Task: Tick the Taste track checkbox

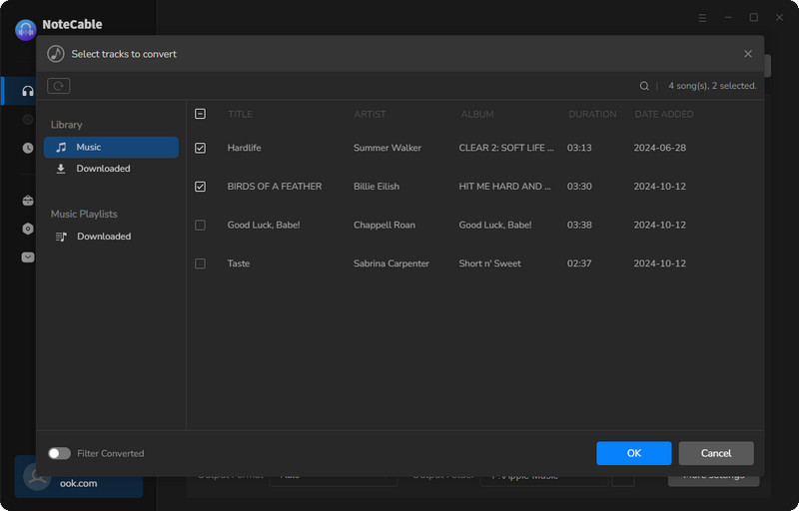Action: (x=201, y=263)
